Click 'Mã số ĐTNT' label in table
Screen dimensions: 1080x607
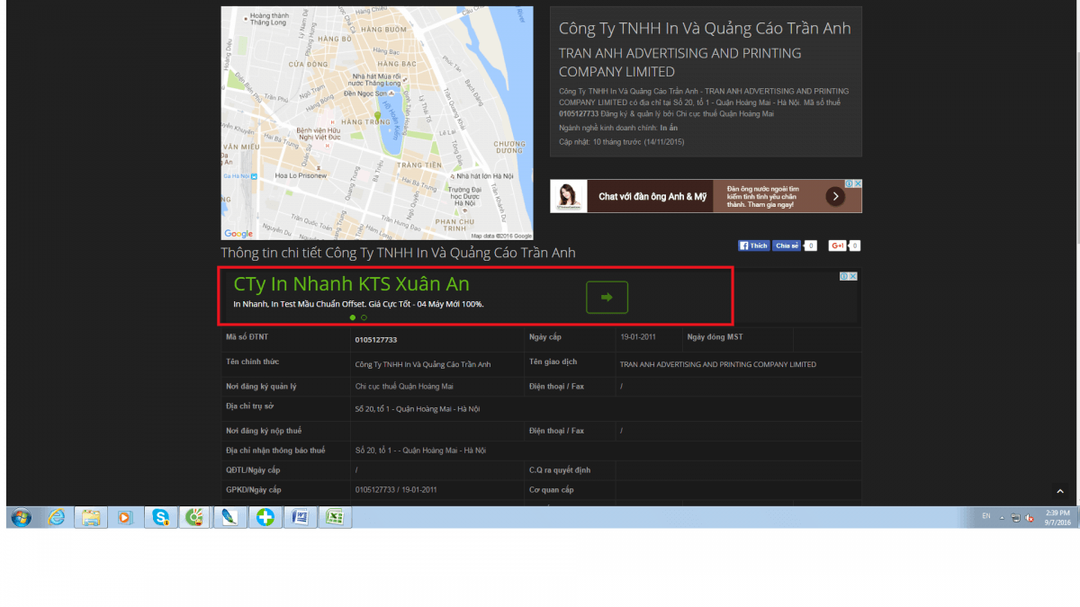pyautogui.click(x=247, y=337)
